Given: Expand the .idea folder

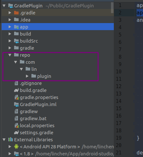Looking at the screenshot, I should [10, 20].
